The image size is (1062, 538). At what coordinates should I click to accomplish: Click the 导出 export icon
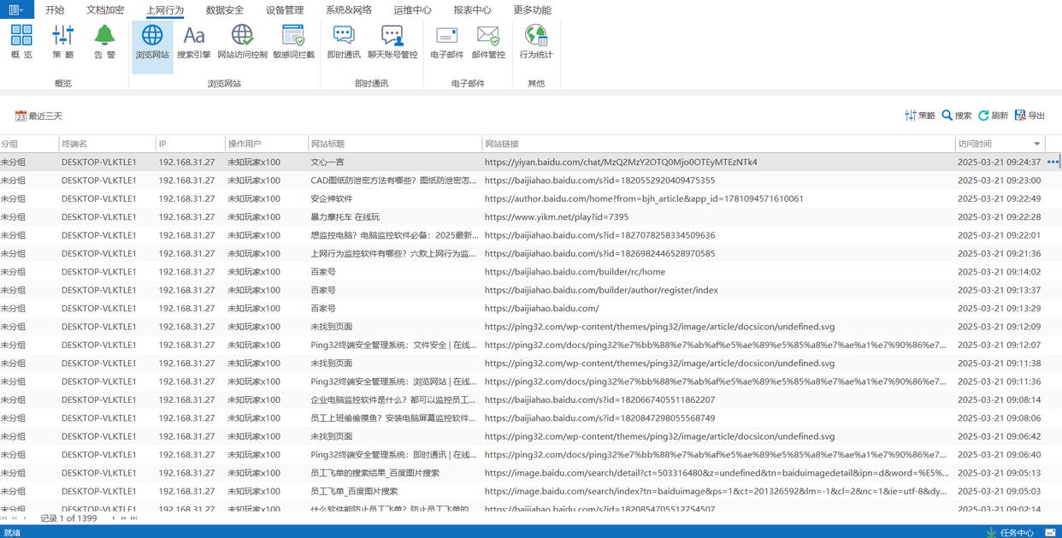tap(1030, 115)
